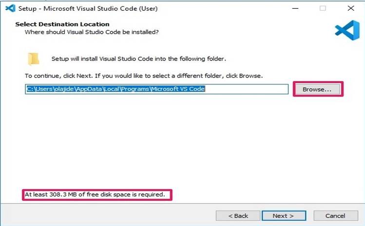Viewport: 365px width, 226px height.
Task: Close the Setup window with X
Action: pos(351,8)
